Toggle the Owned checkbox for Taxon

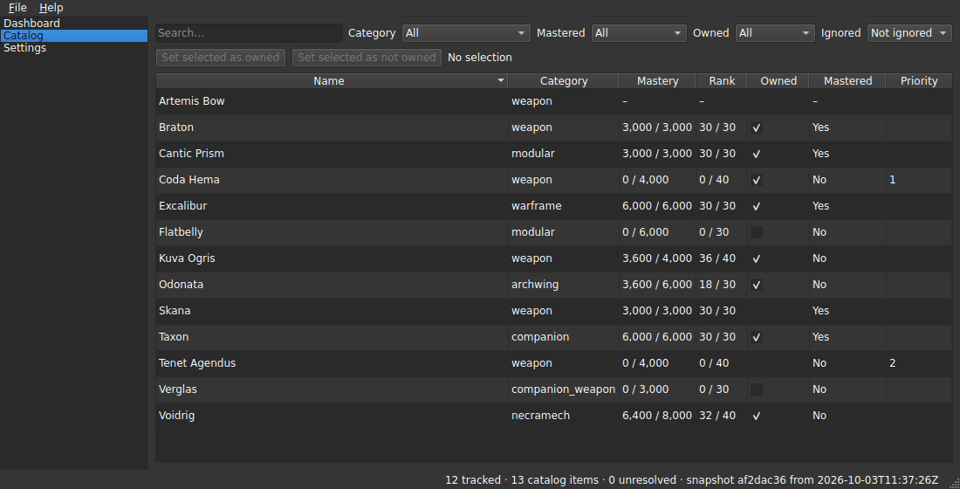[757, 337]
